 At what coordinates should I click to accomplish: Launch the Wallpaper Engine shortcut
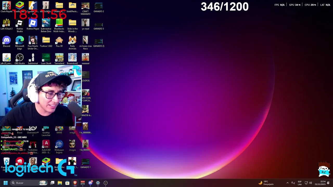(59, 147)
